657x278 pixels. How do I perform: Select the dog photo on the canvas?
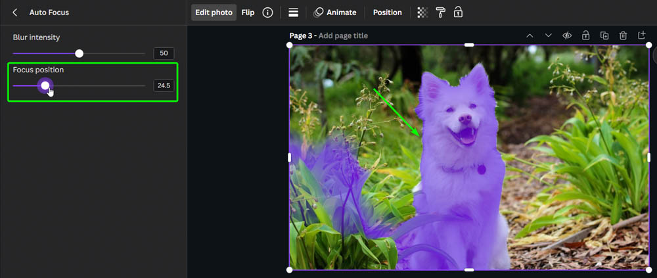click(x=469, y=157)
